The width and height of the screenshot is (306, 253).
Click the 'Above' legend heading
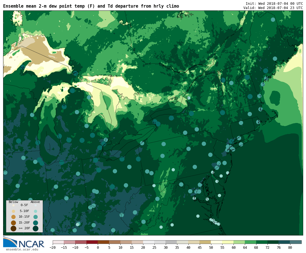(35, 202)
